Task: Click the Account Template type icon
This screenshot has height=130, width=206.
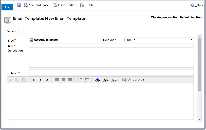Action: (x=31, y=40)
